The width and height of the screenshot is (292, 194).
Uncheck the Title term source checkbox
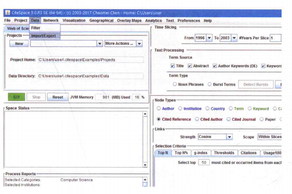[173, 66]
